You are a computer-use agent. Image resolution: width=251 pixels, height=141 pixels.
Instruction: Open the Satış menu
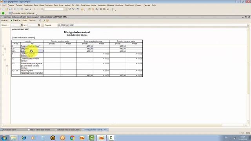tap(56, 5)
